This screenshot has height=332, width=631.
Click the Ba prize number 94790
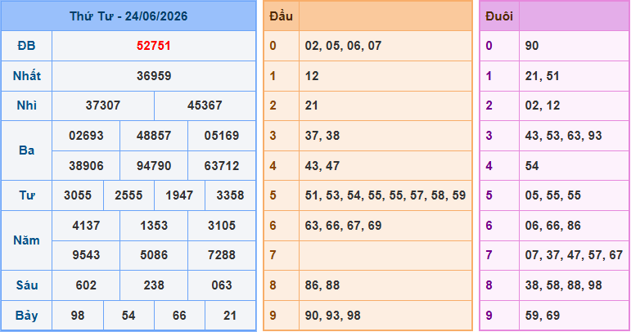click(154, 166)
